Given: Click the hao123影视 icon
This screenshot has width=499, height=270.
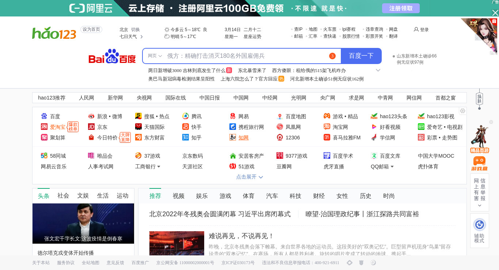Looking at the screenshot, I should click(x=421, y=116).
